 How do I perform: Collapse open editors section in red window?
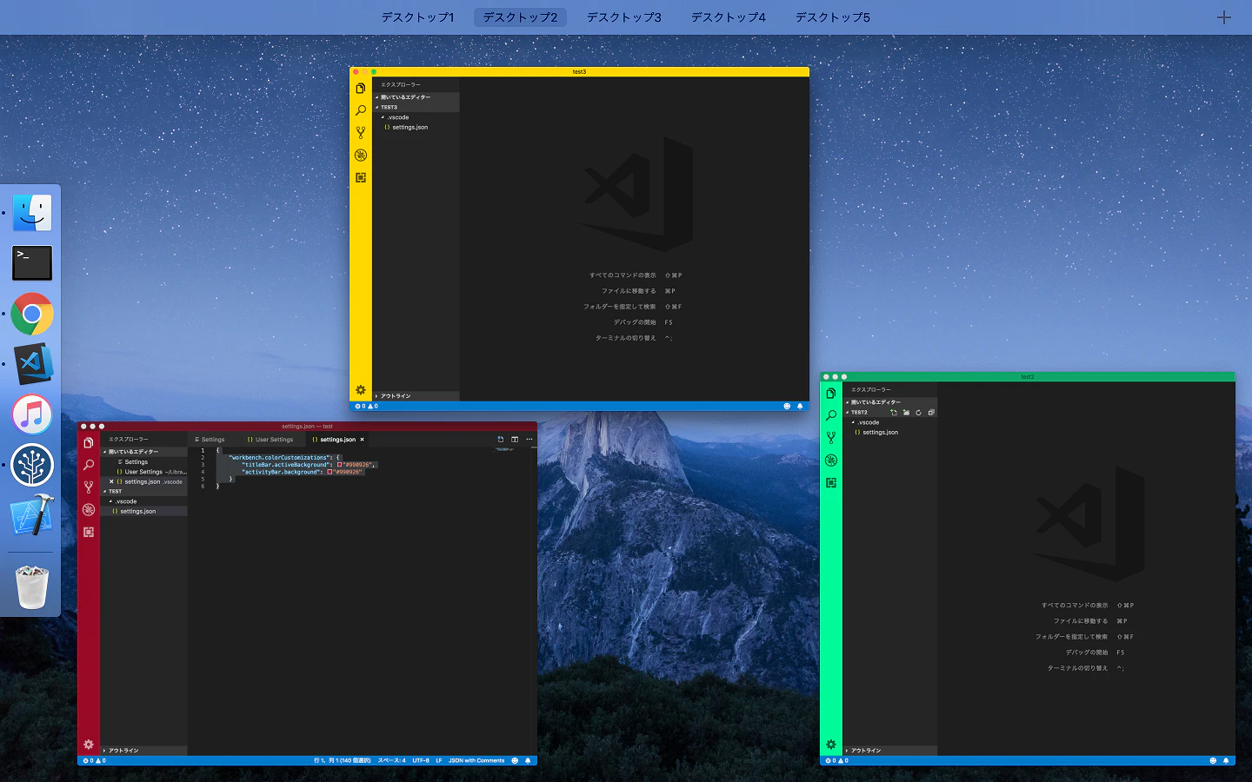point(144,452)
